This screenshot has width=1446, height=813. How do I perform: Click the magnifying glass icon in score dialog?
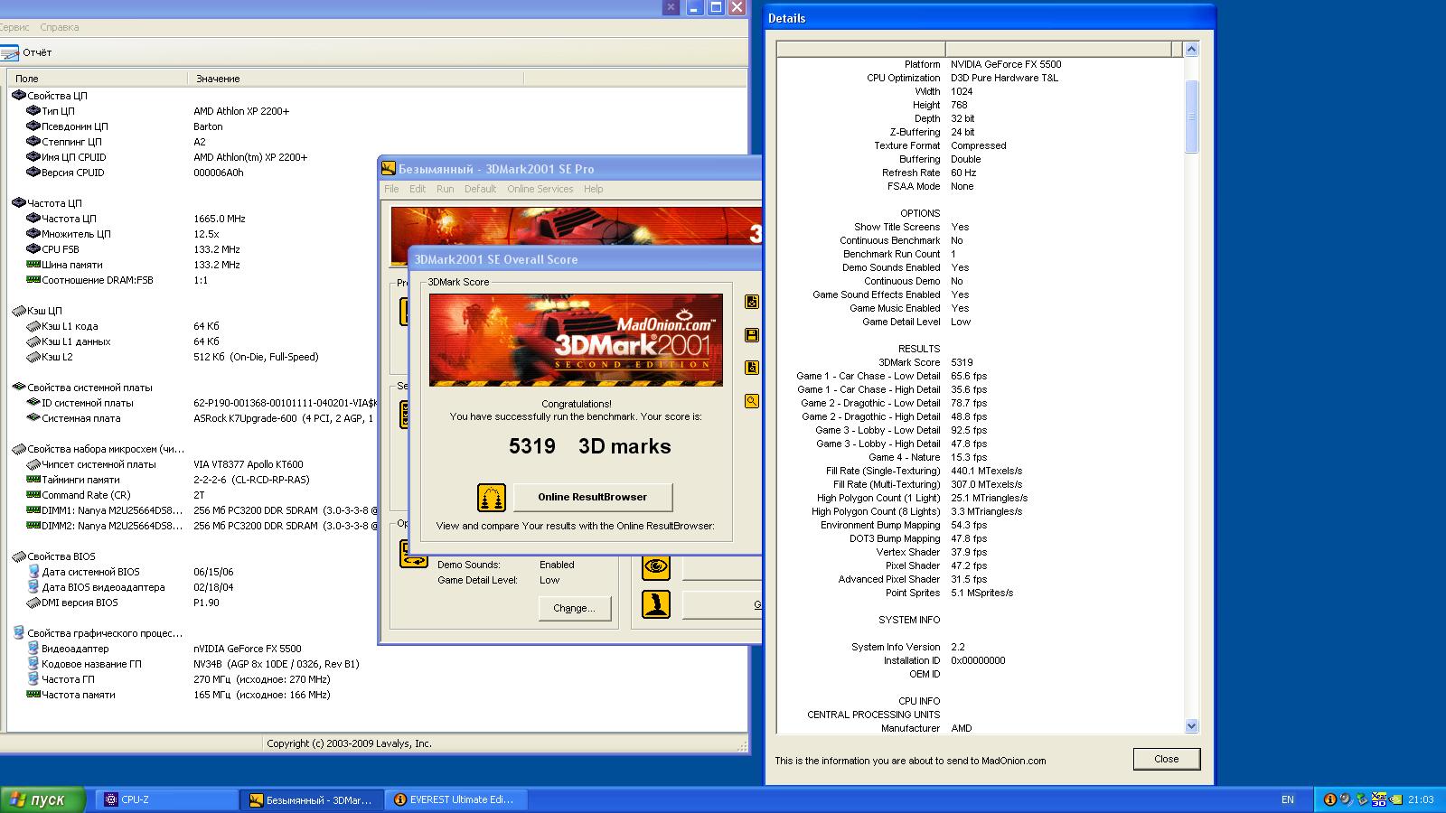point(751,401)
